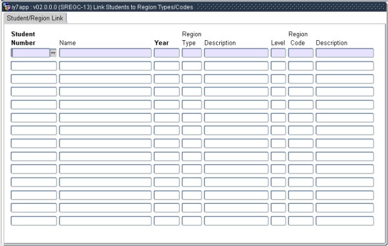Image resolution: width=388 pixels, height=246 pixels.
Task: Focus the Name field in the third row
Action: tap(105, 79)
